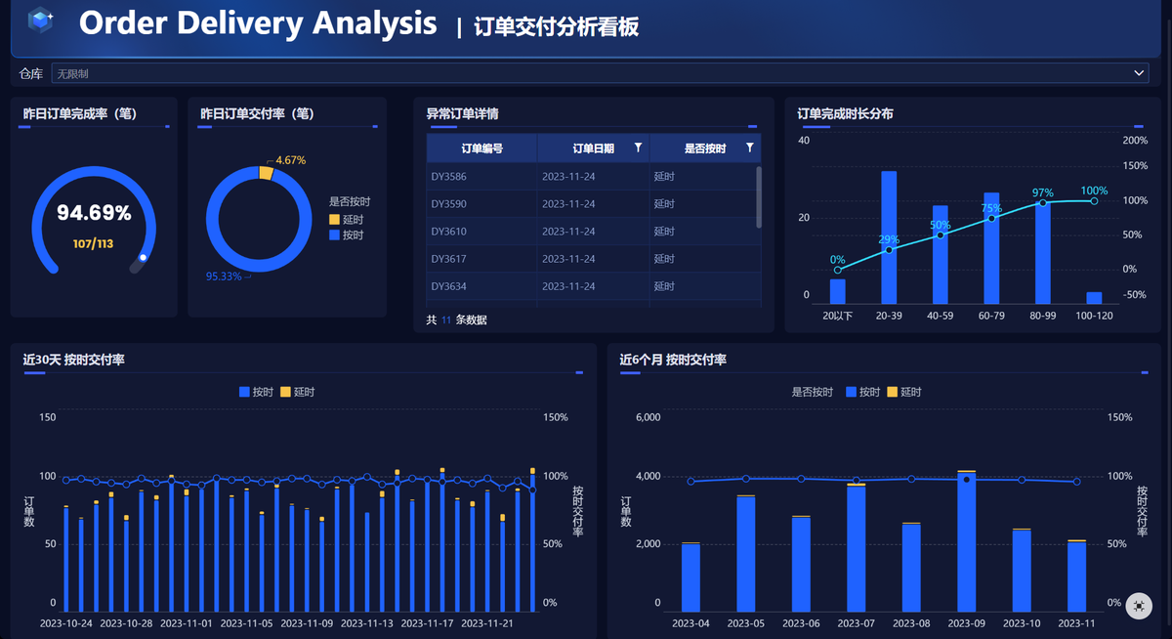Select order row DY3610

click(x=592, y=232)
